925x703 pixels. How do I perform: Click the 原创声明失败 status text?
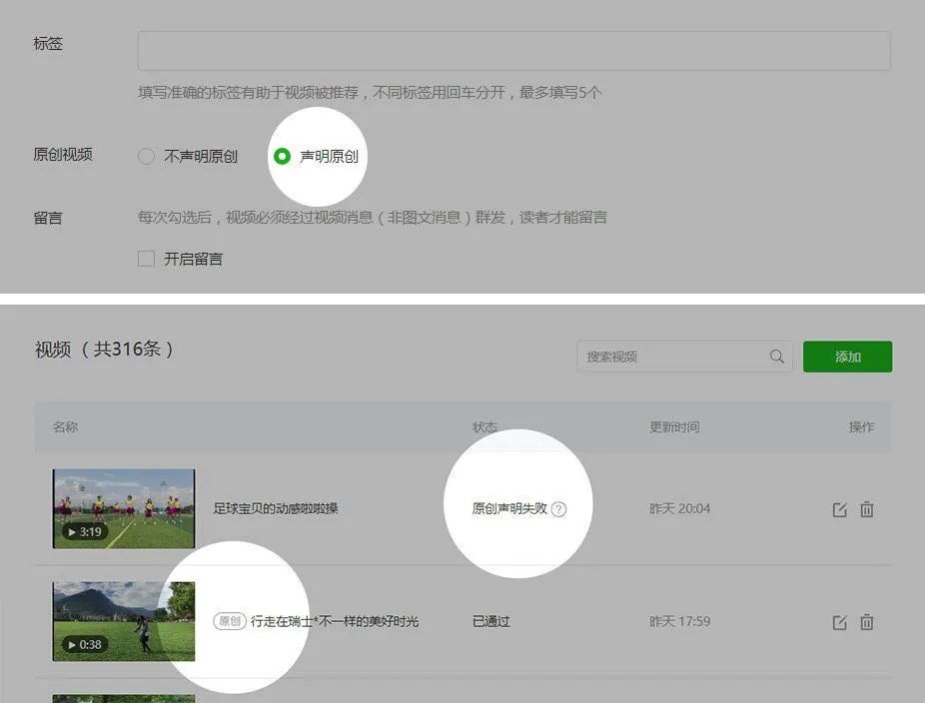click(x=509, y=508)
